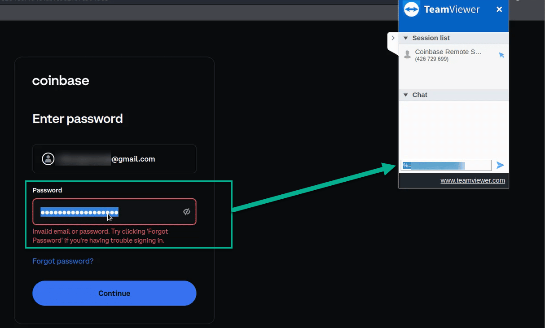Open the www.teamviewer.com link
This screenshot has width=545, height=328.
[473, 180]
